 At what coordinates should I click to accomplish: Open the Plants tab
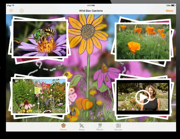(x=100, y=127)
